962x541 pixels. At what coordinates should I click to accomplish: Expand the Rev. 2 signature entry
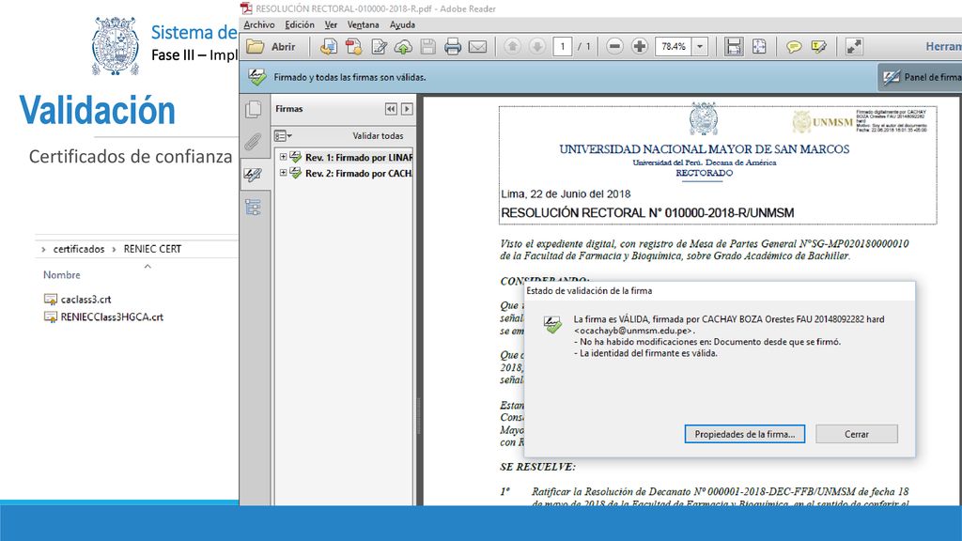tap(283, 173)
